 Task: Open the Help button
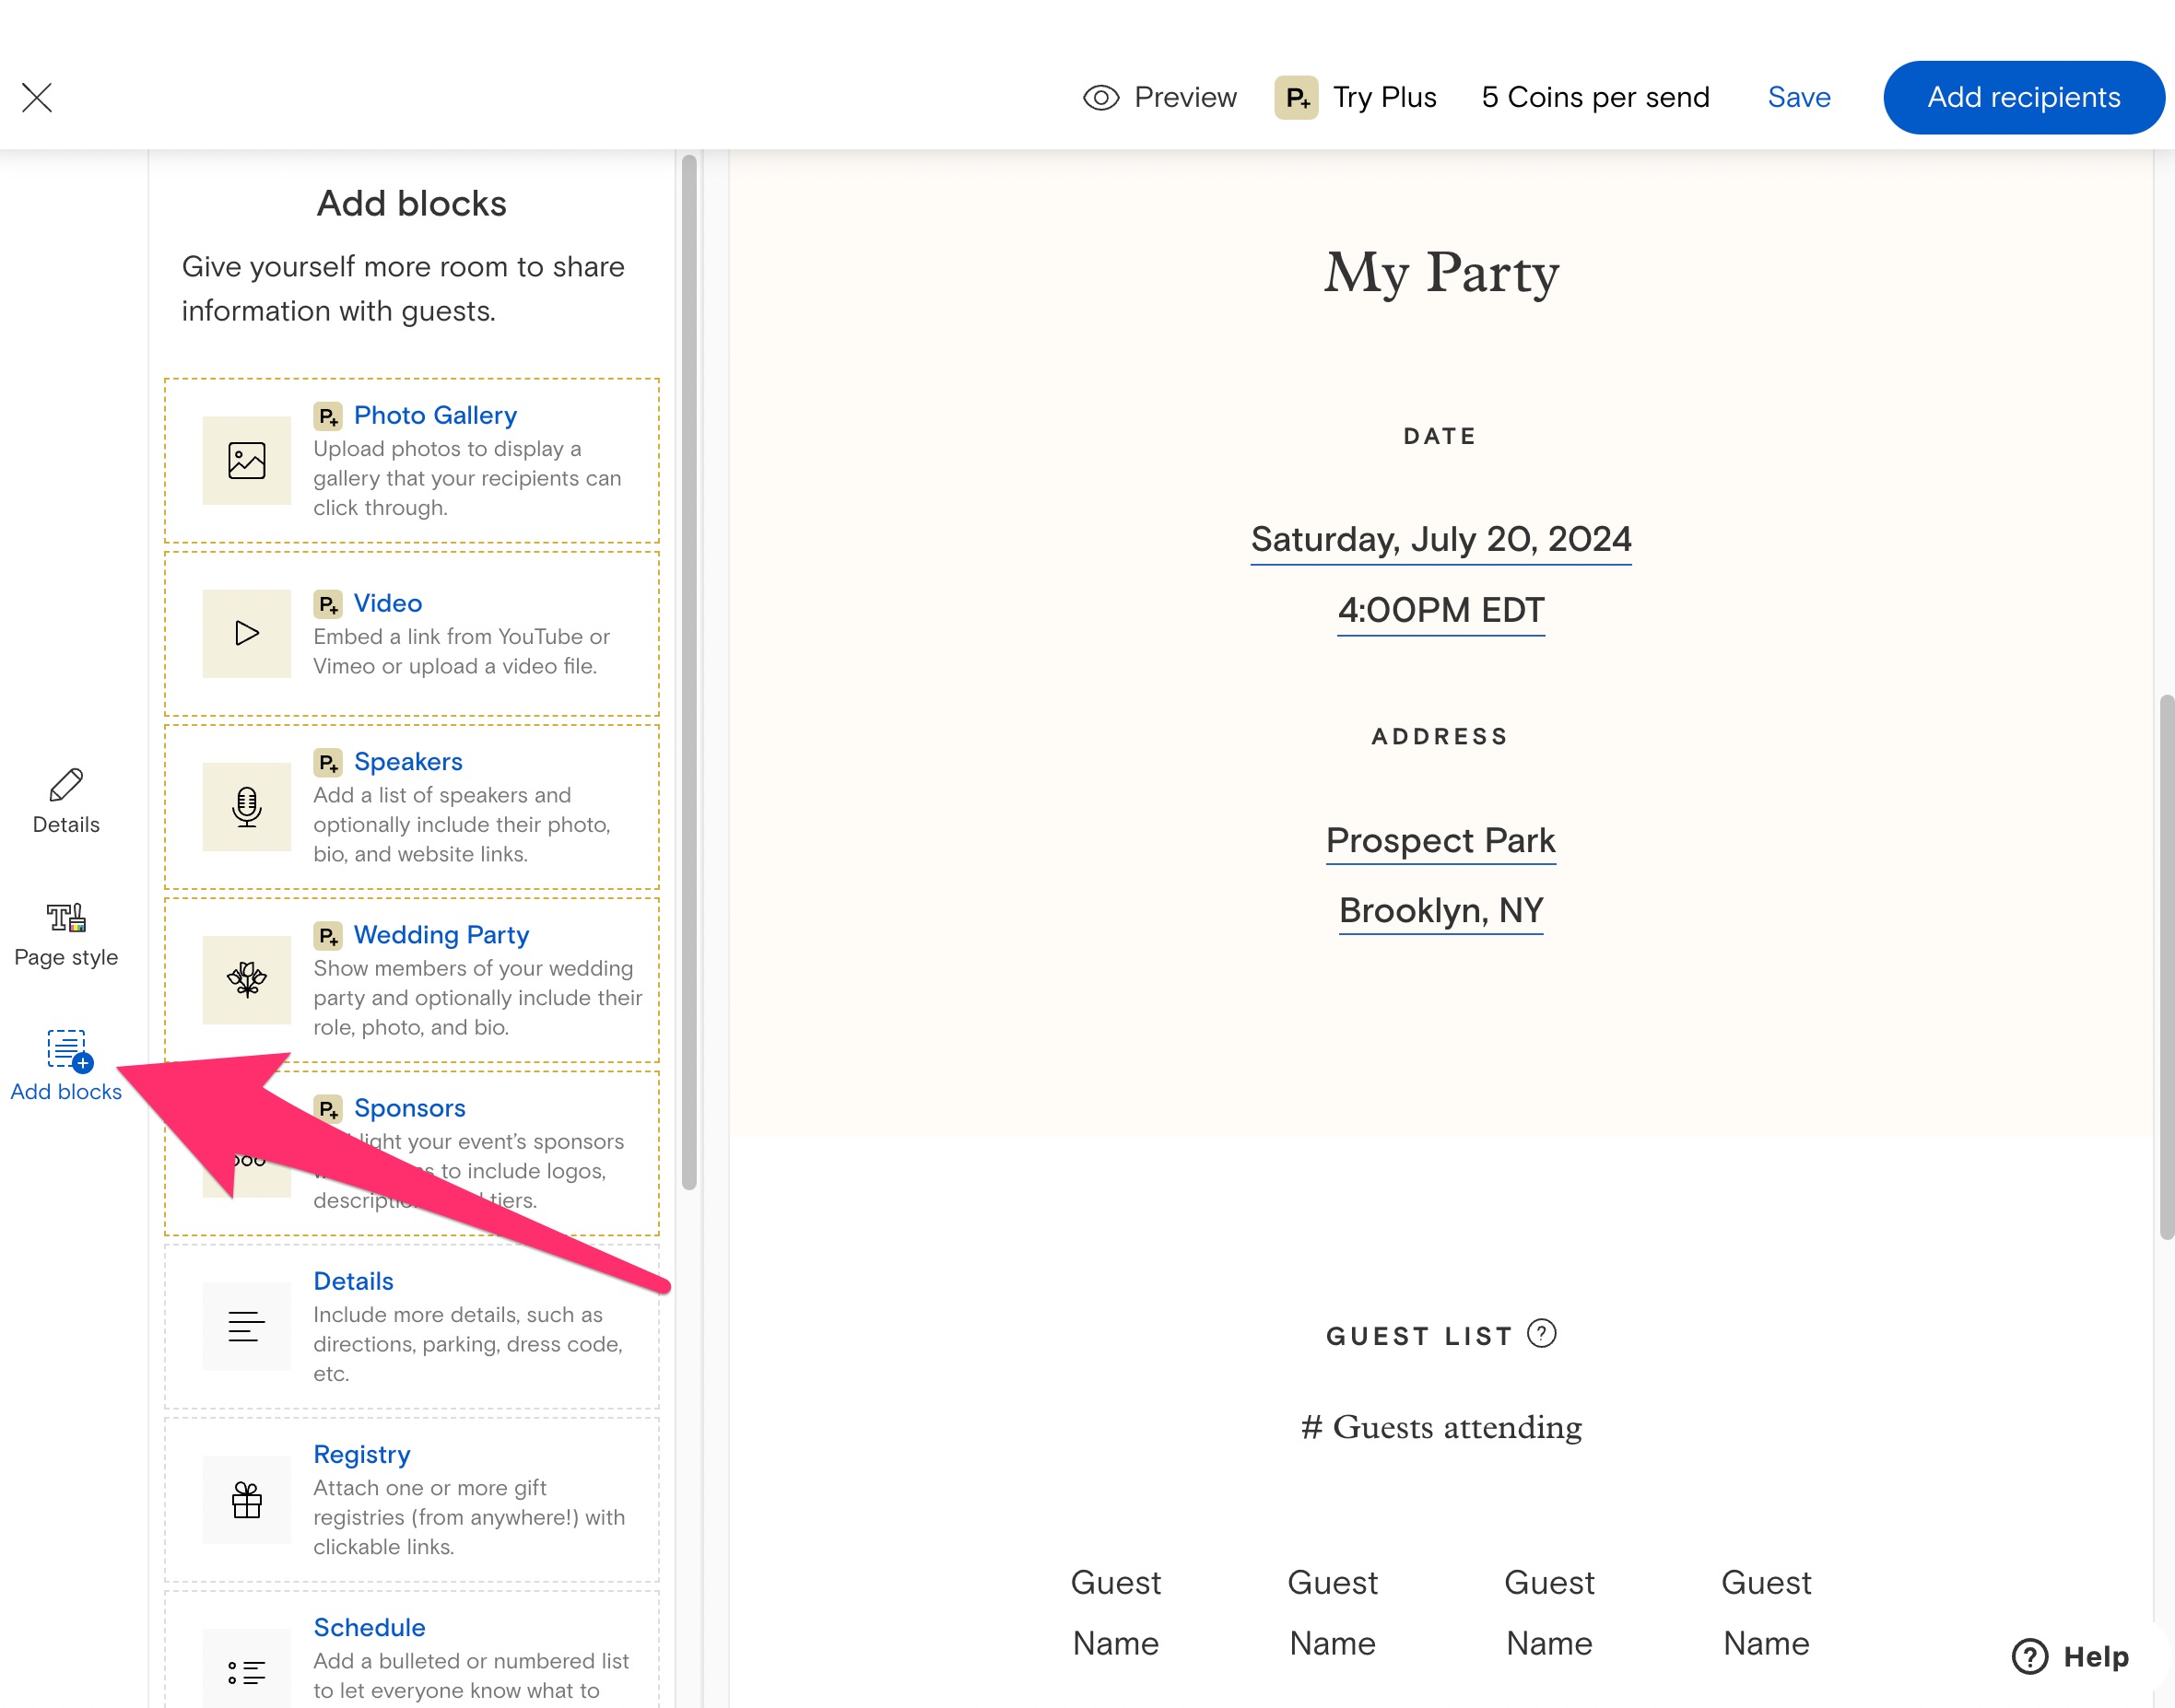click(2070, 1656)
